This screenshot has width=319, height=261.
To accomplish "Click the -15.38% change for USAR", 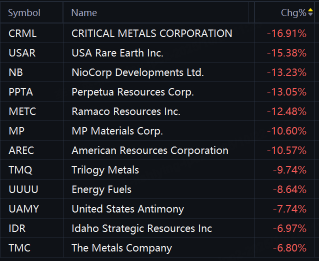I will (x=286, y=53).
